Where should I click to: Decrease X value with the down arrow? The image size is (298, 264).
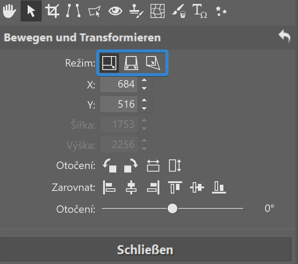[x=144, y=88]
